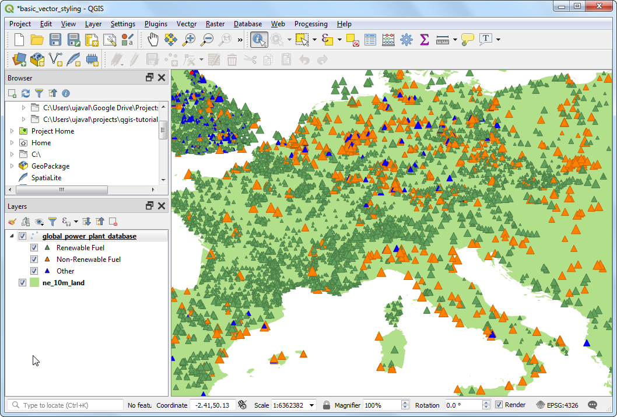Show statistical summary with Sigma icon
The height and width of the screenshot is (417, 617).
pos(425,40)
